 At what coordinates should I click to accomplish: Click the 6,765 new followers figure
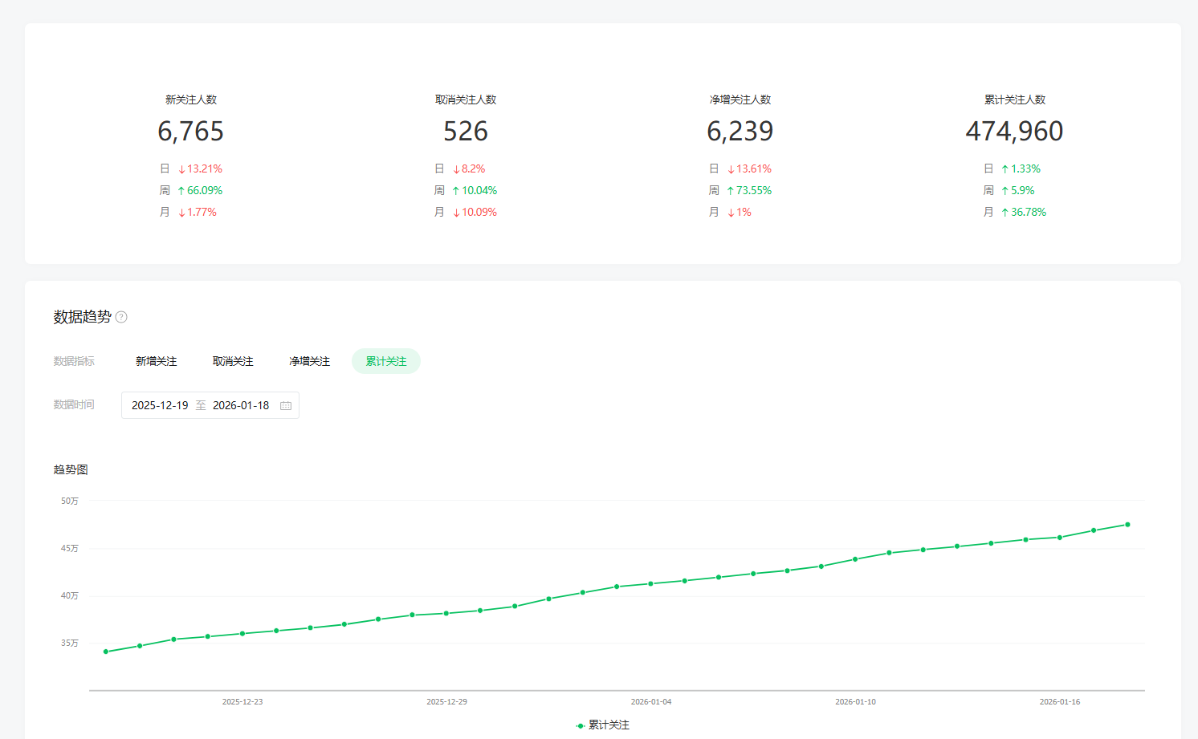tap(190, 132)
